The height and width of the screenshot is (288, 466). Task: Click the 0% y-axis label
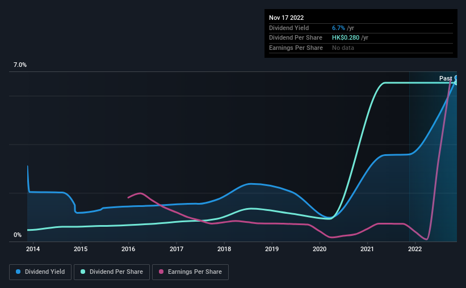tap(18, 235)
